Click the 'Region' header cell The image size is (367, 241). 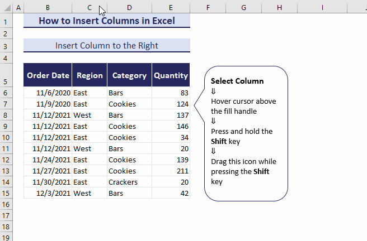pos(90,75)
